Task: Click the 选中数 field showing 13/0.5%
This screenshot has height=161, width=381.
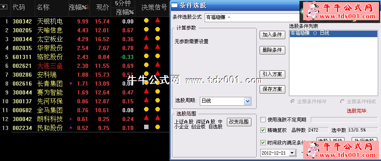Action: 362,130
